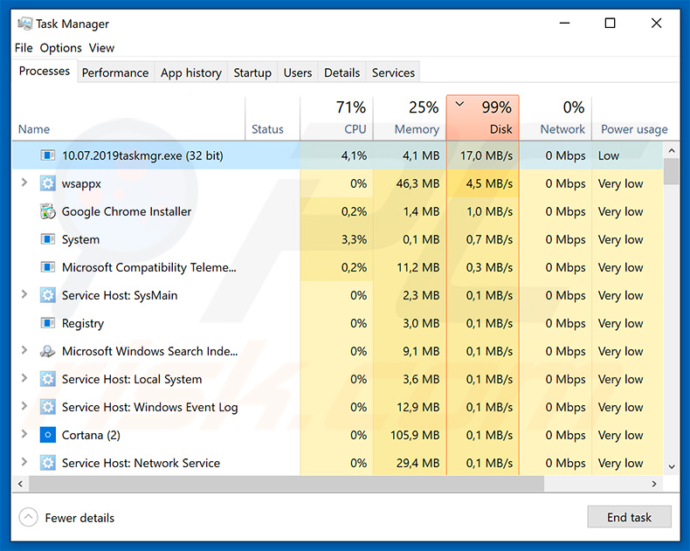Expand Service Host: Network Service group
The height and width of the screenshot is (551, 690).
pos(24,462)
